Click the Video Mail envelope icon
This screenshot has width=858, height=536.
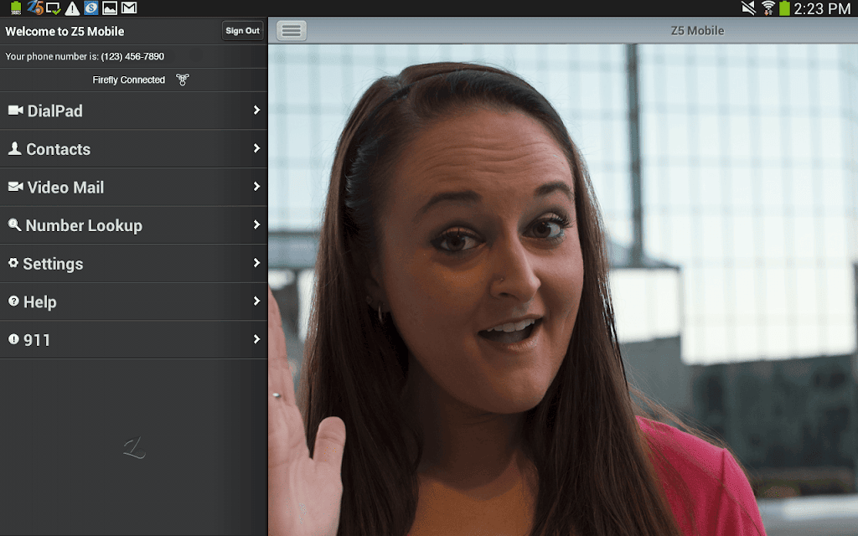pyautogui.click(x=15, y=187)
